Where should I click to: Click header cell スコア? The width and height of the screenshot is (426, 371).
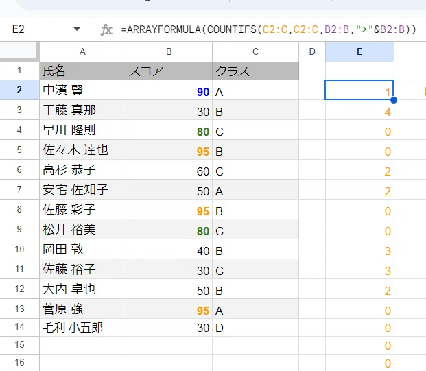point(169,71)
